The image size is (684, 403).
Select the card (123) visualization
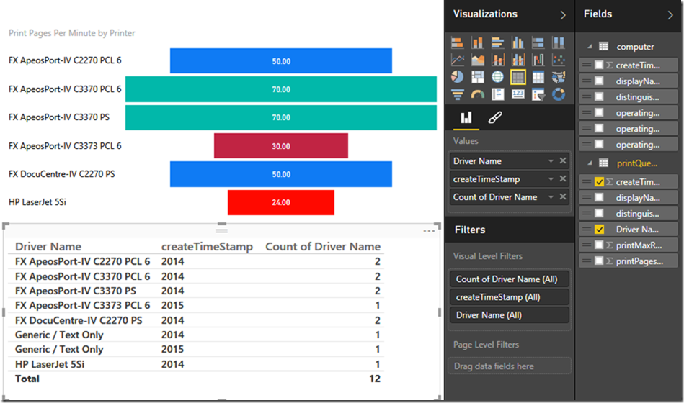518,94
